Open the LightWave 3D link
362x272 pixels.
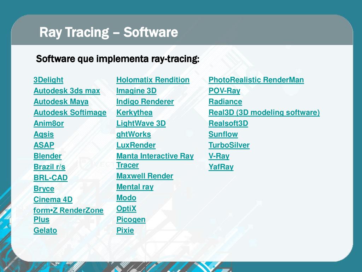click(x=141, y=123)
